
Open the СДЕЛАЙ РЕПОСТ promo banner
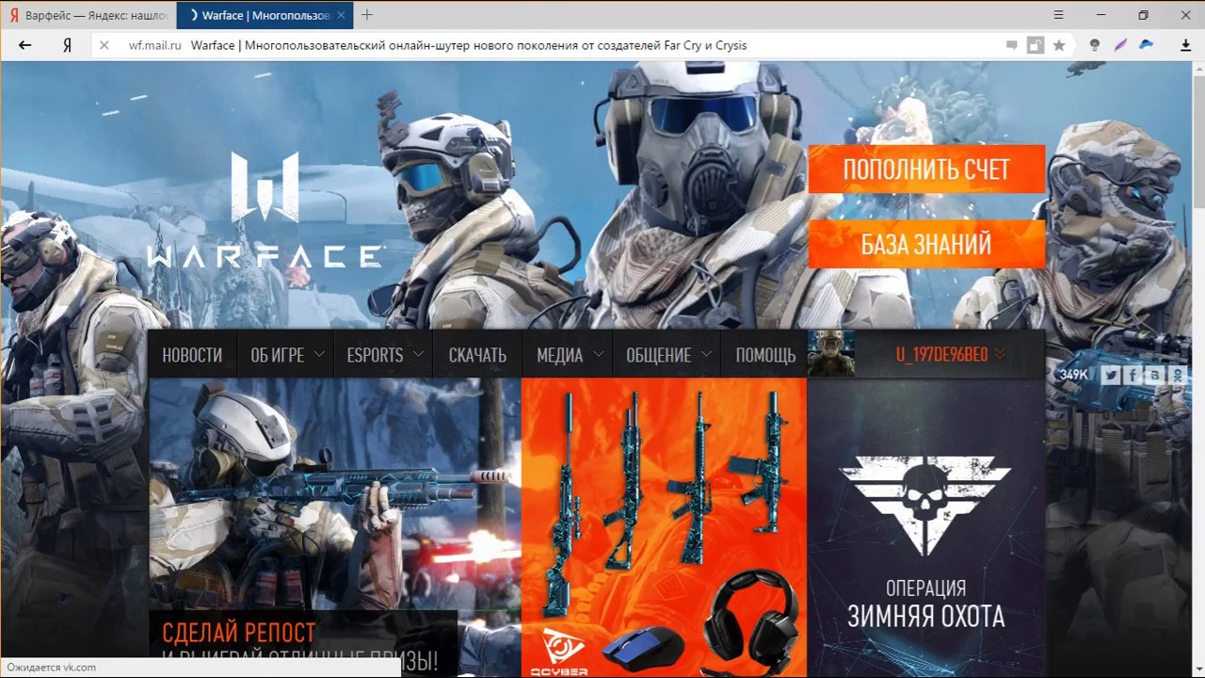334,527
